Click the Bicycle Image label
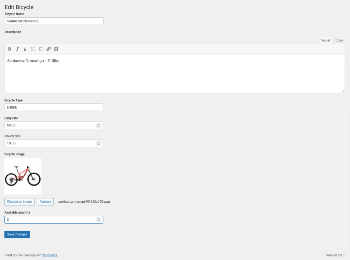Viewport: 350px width, 260px height. 14,154
